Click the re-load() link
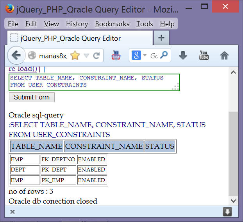 [x=23, y=69]
